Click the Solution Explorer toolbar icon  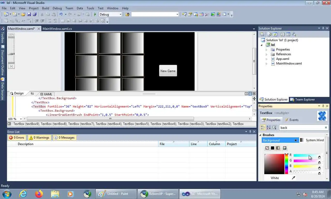click(x=184, y=15)
